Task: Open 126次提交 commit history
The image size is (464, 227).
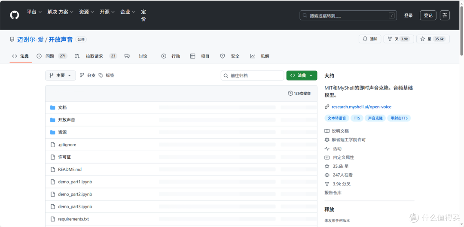Action: point(299,94)
